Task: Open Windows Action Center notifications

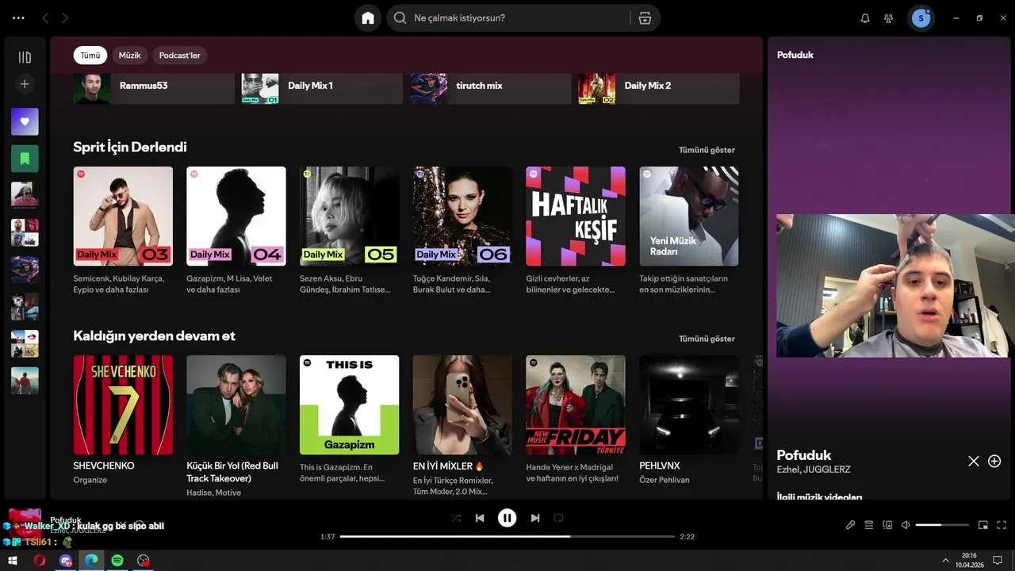Action: coord(998,560)
